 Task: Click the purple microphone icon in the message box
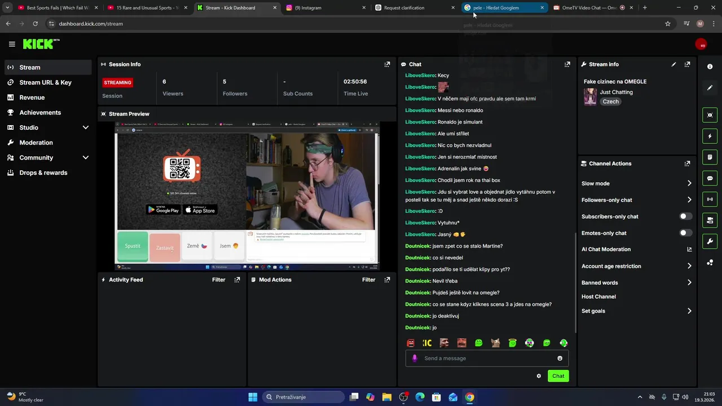pyautogui.click(x=415, y=358)
